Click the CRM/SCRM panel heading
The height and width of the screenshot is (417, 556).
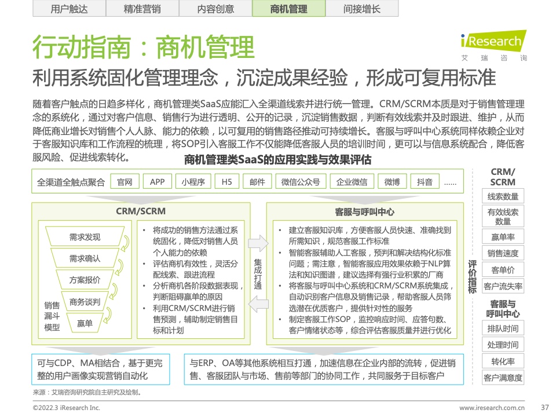click(x=141, y=211)
